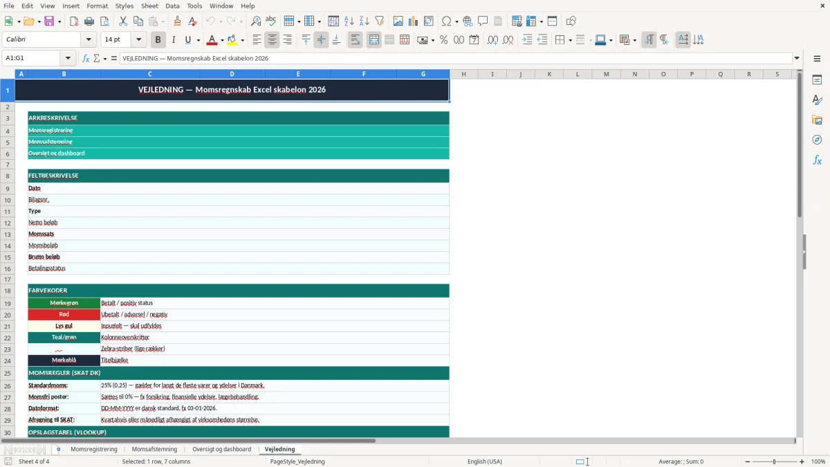Toggle Align Right
Screen dimensions: 830x467
coord(287,40)
